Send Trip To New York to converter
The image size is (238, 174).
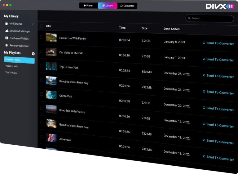pos(218,76)
